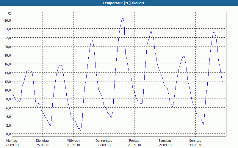This screenshot has height=148, width=238.
Task: Select the 2,0 axis value
Action: [9, 125]
